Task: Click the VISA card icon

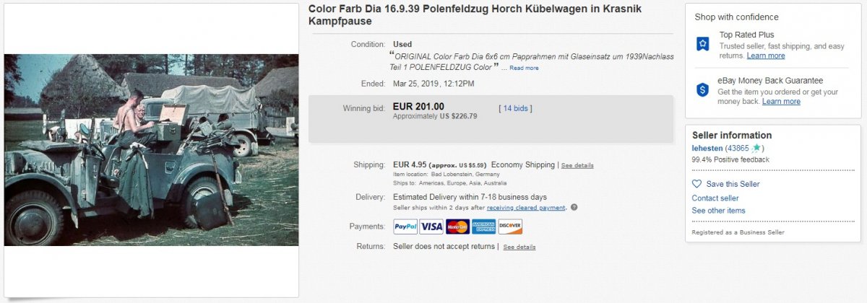Action: 431,227
